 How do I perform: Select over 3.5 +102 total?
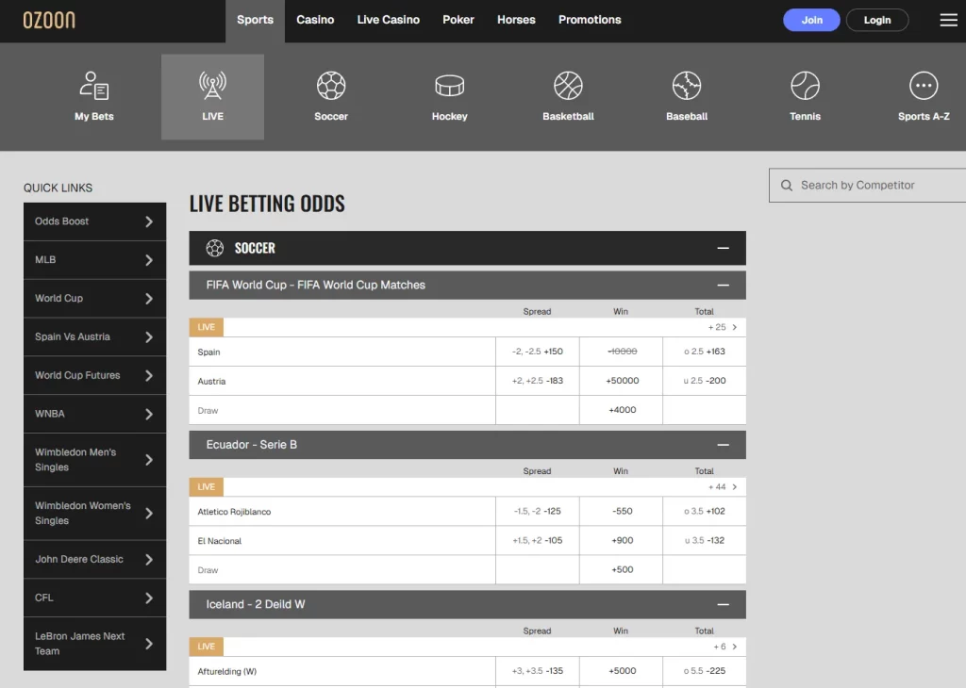click(705, 512)
